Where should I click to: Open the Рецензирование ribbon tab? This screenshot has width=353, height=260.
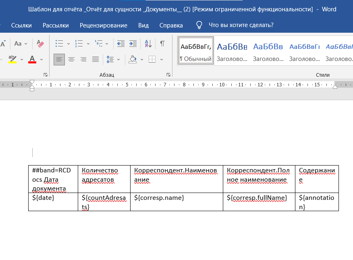pos(104,25)
